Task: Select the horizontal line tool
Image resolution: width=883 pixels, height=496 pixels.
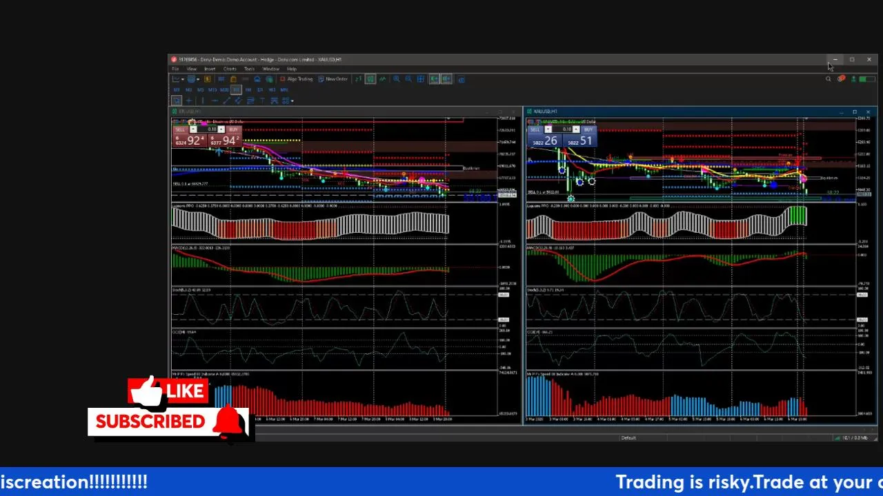Action: 215,101
